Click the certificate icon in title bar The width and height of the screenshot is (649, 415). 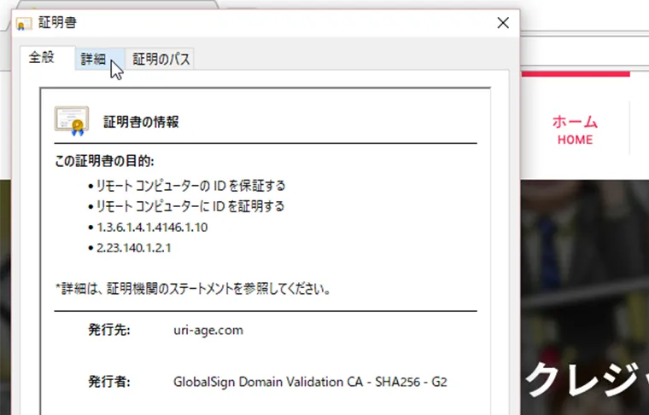click(x=24, y=24)
